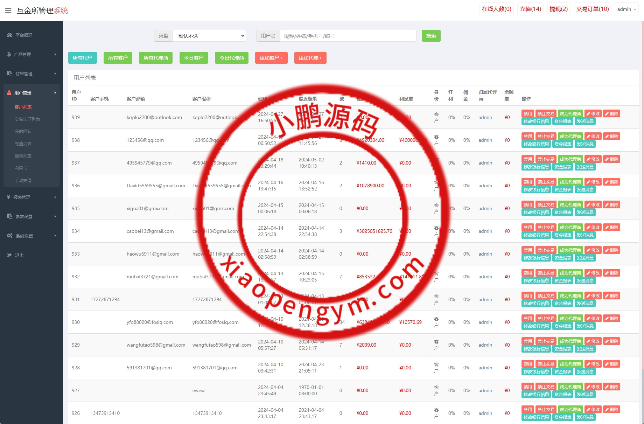Open 实名认证列表 in sidebar submenu
The width and height of the screenshot is (644, 424).
[x=27, y=119]
